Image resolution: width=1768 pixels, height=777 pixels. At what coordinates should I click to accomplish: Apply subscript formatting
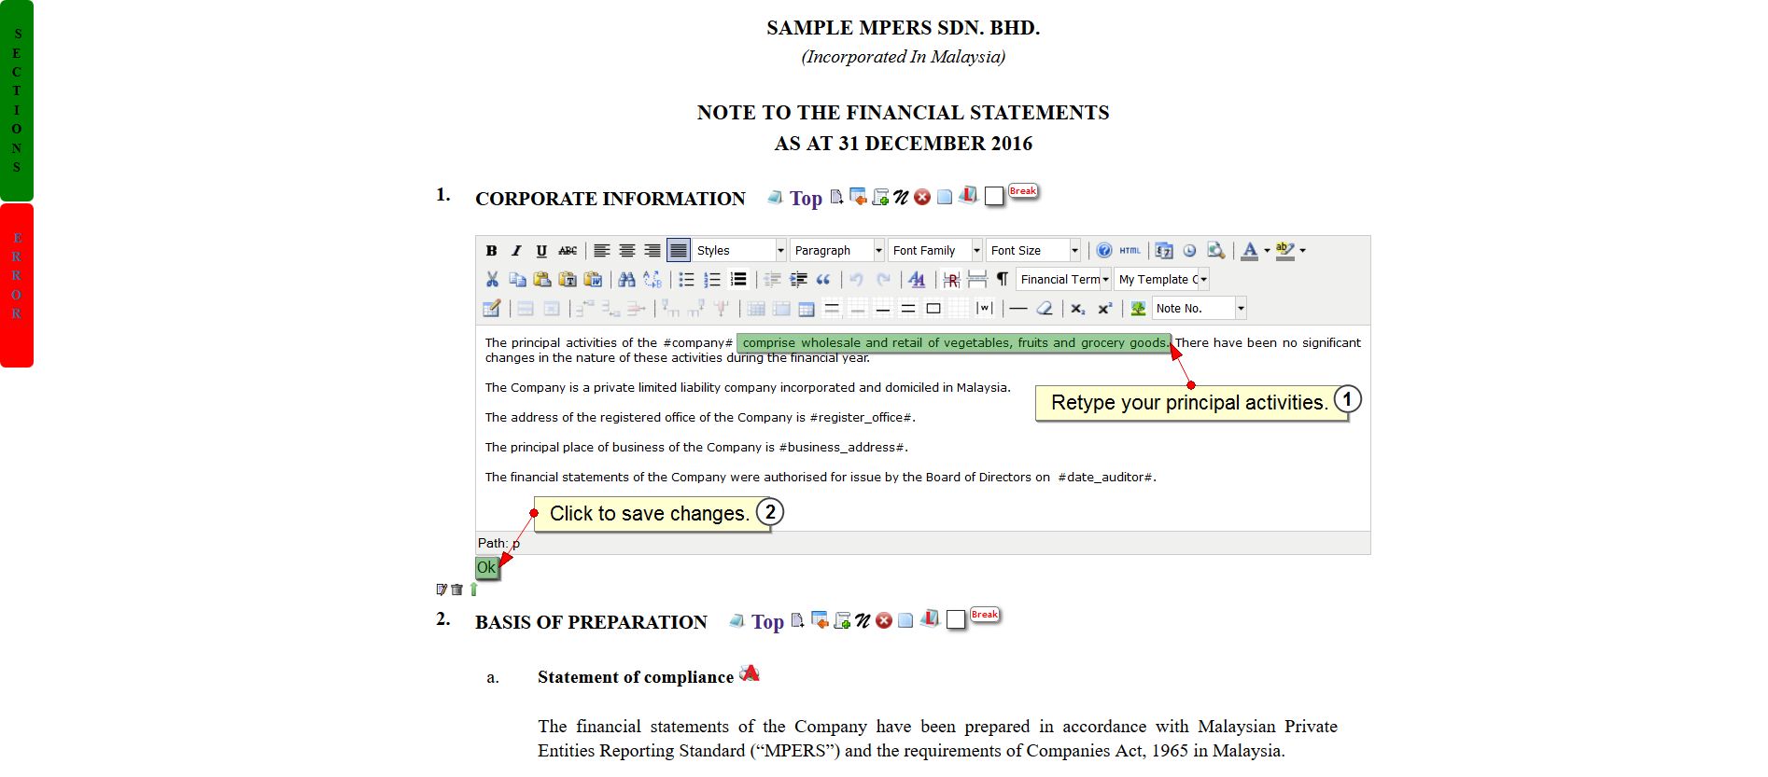tap(1078, 309)
